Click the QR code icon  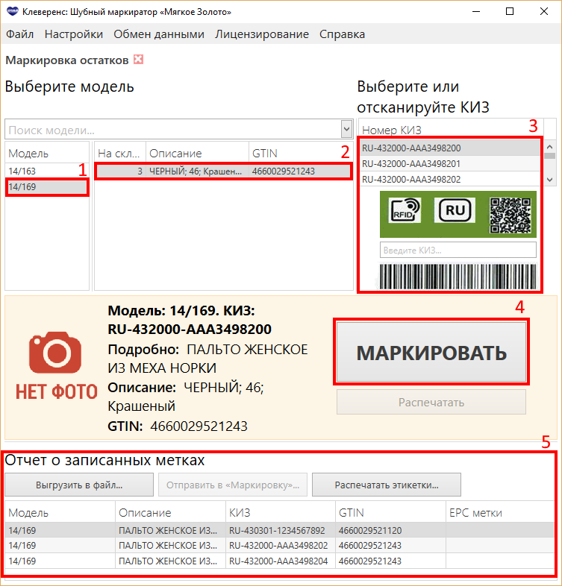click(x=510, y=215)
